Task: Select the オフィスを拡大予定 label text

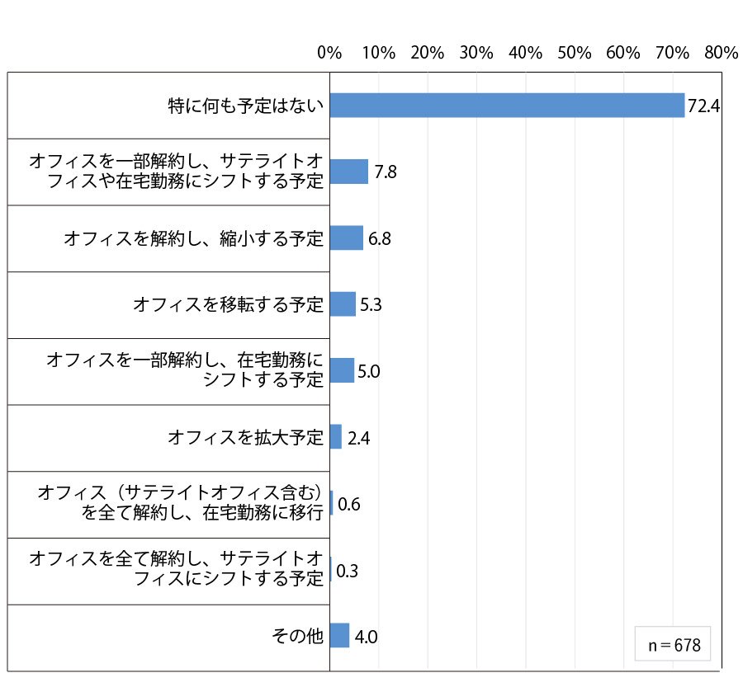Action: click(245, 437)
